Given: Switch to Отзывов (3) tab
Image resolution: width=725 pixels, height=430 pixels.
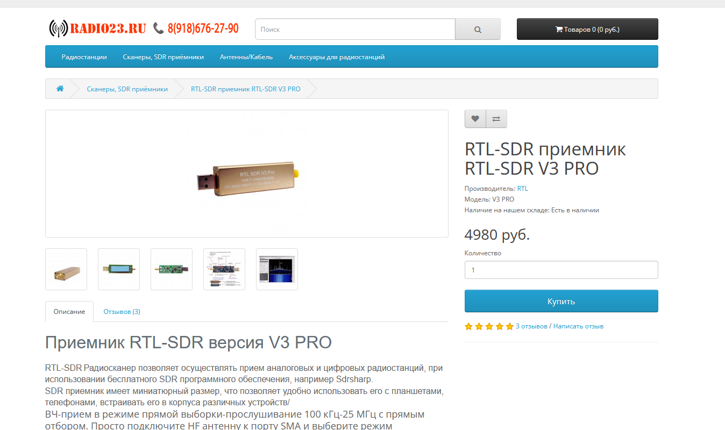Looking at the screenshot, I should click(x=122, y=312).
